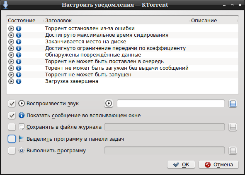
Task: Confirm settings with the OK button
Action: (181, 165)
